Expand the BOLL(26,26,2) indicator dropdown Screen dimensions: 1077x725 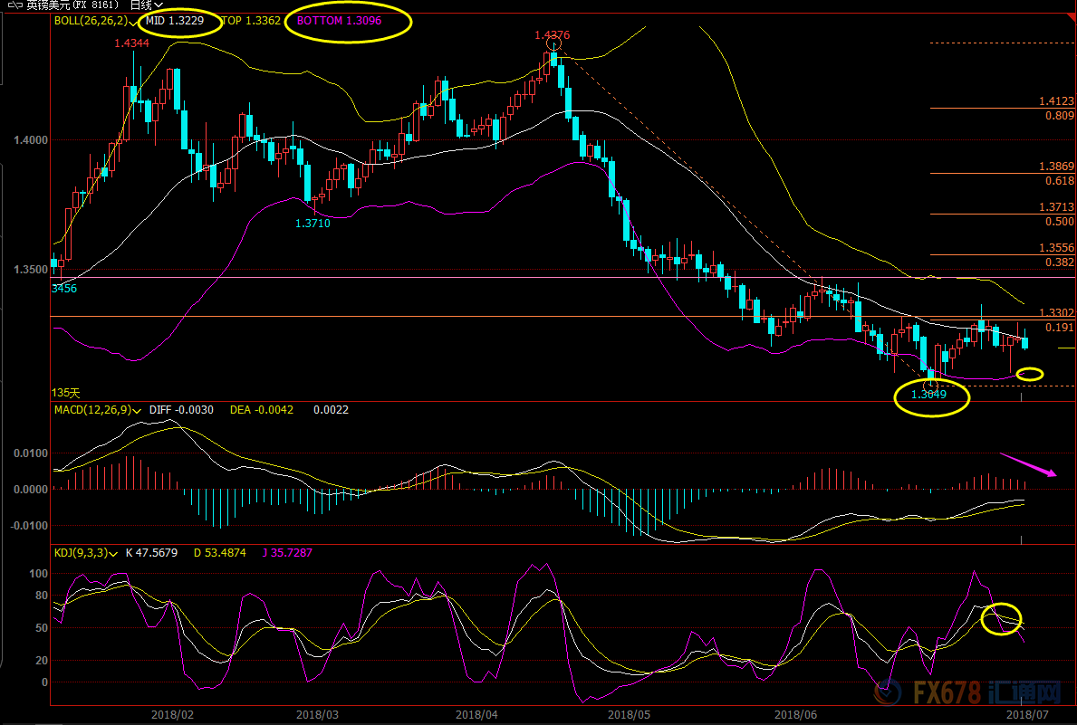pyautogui.click(x=134, y=22)
